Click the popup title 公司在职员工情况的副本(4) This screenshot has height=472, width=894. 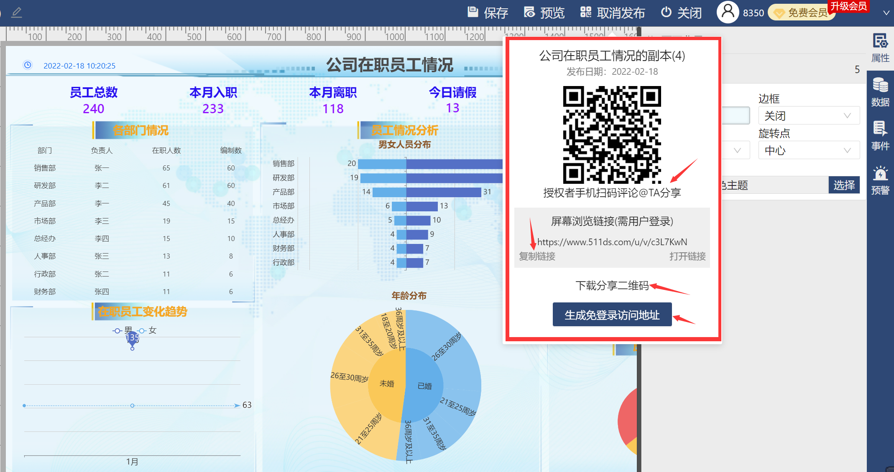coord(612,56)
